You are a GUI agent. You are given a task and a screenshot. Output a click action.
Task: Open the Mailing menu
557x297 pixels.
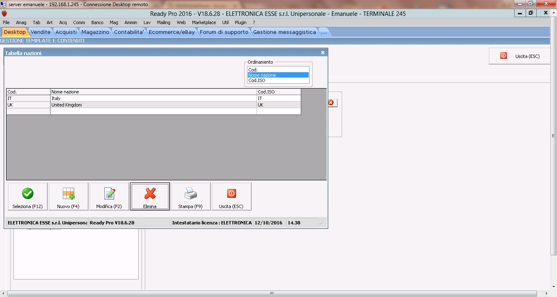point(164,22)
